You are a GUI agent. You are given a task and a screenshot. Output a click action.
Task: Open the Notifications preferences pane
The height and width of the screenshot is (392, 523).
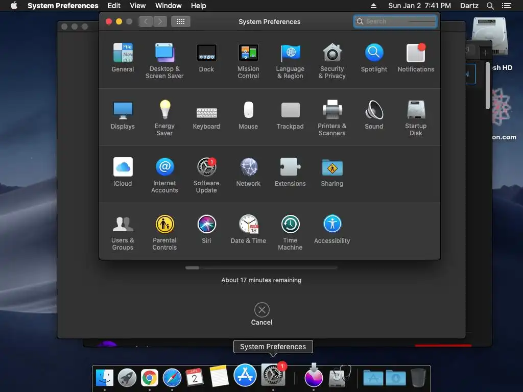[416, 57]
